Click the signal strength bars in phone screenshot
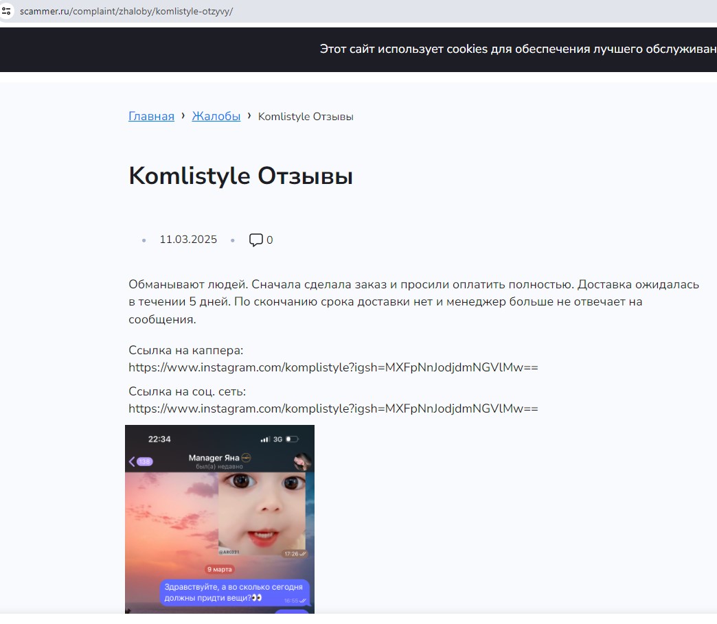 click(265, 439)
